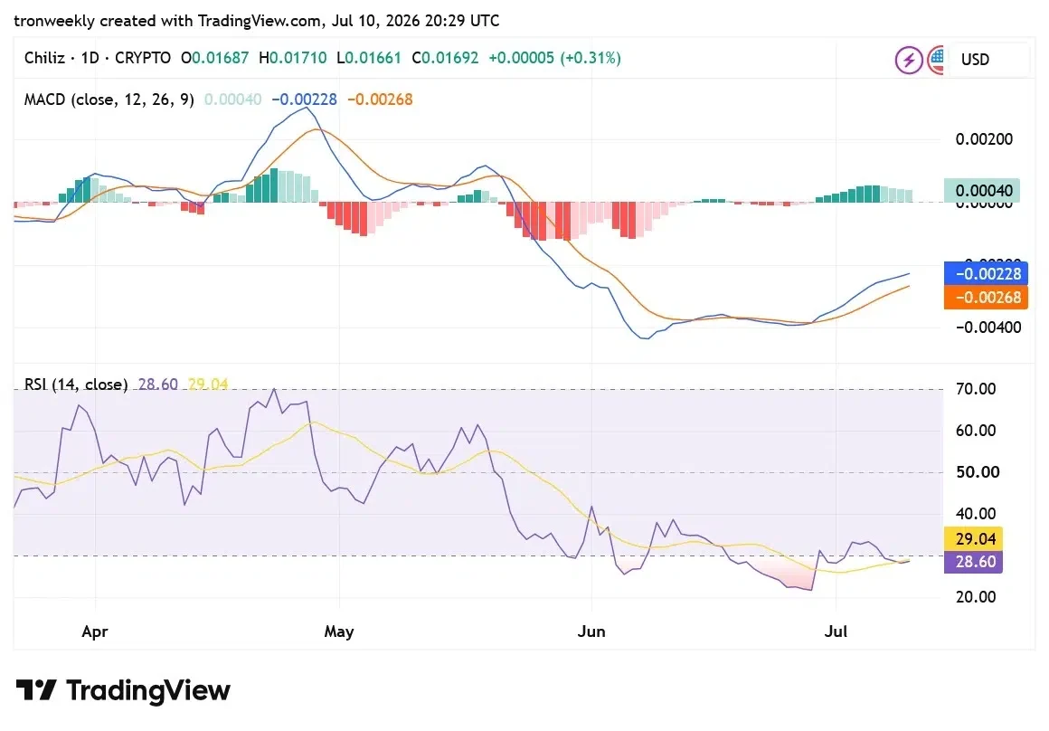Click the orange signal legend value −0.00268
The width and height of the screenshot is (1049, 731).
tap(380, 100)
